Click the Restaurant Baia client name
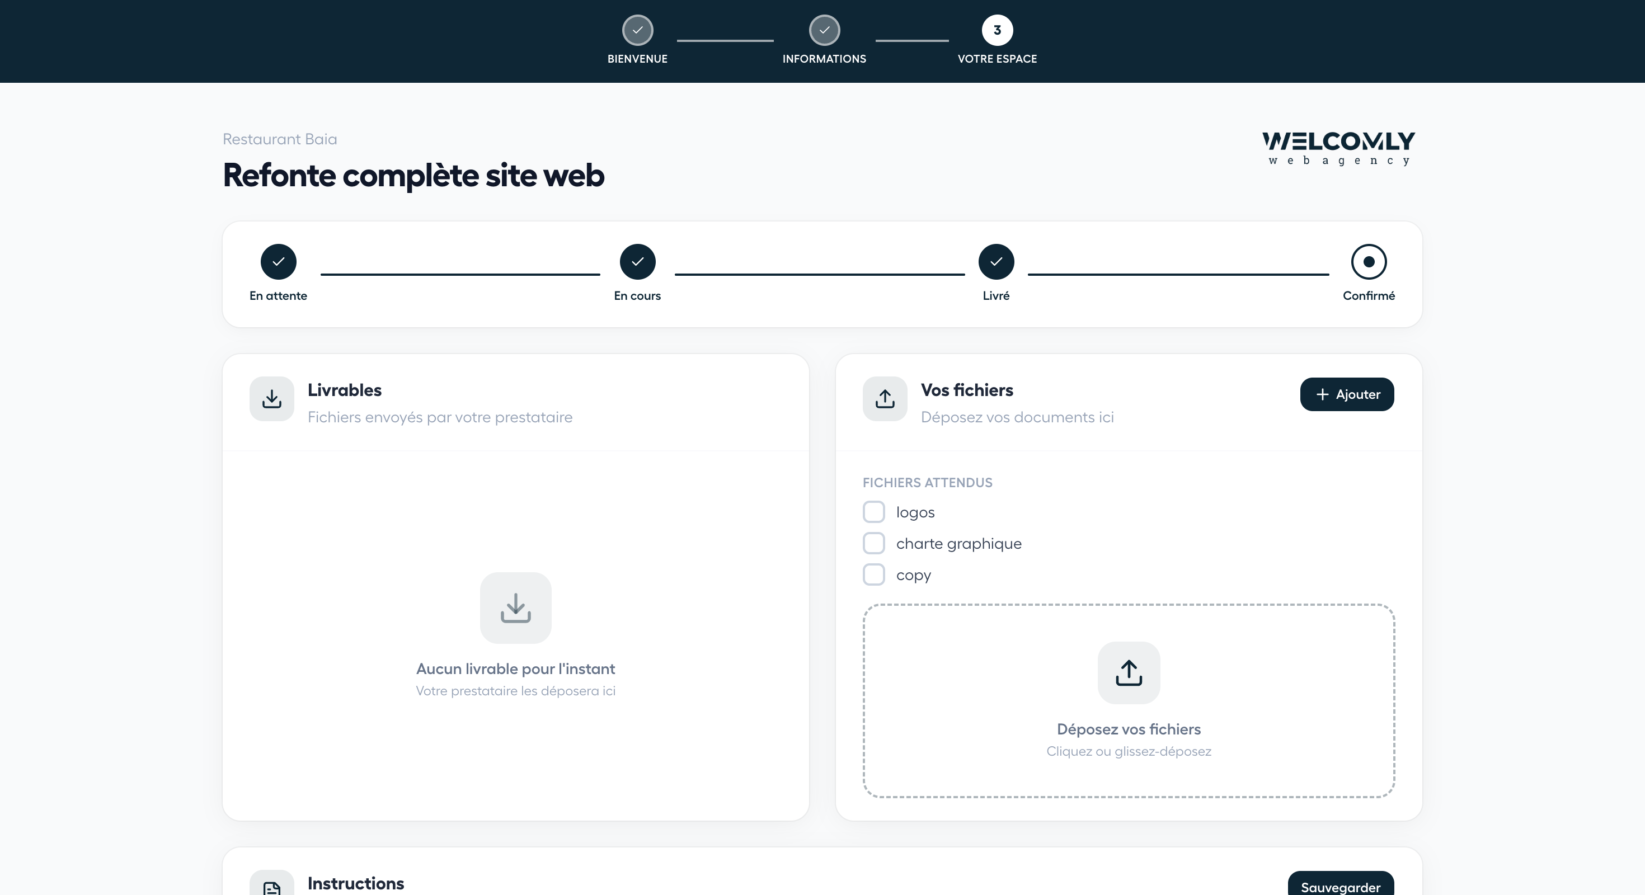 (x=280, y=139)
